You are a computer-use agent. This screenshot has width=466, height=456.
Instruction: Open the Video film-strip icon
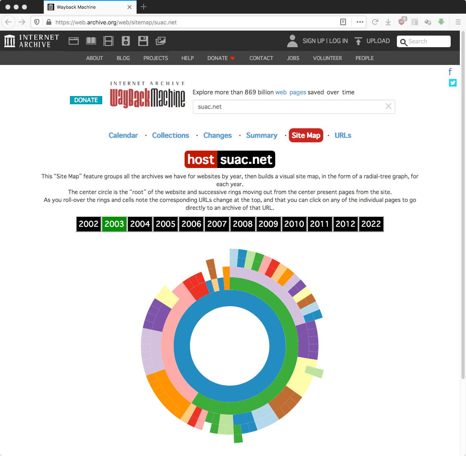click(108, 41)
